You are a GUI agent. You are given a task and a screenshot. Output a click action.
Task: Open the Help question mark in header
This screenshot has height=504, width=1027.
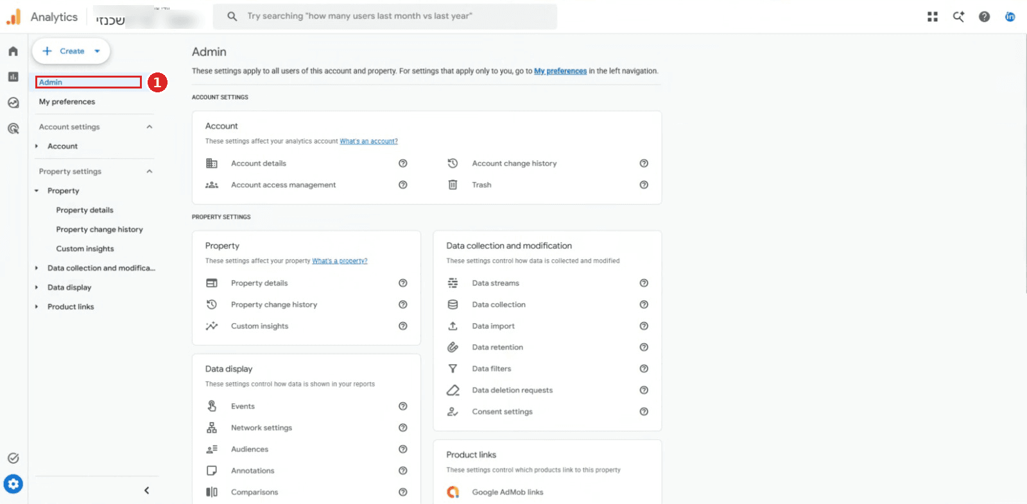click(x=984, y=17)
